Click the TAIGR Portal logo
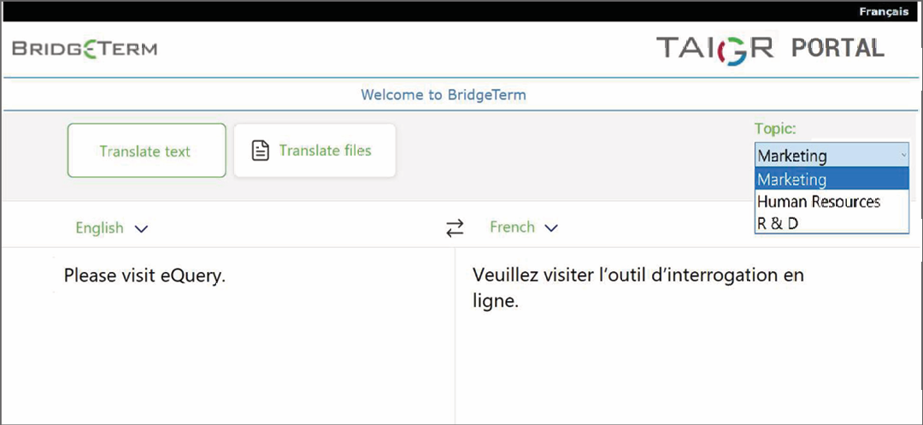This screenshot has width=923, height=425. click(769, 48)
